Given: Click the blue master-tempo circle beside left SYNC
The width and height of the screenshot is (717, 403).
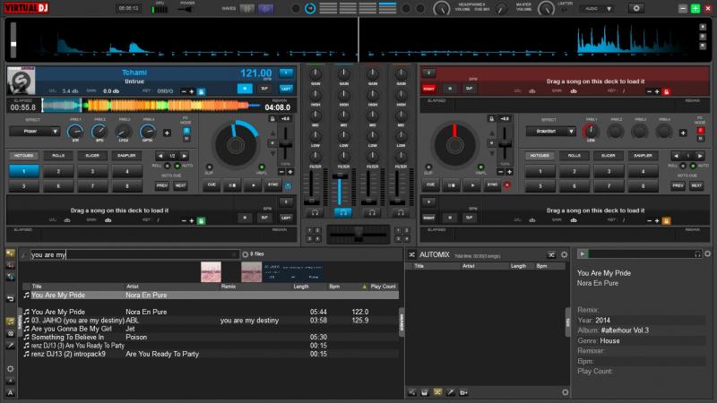Looking at the screenshot, I should [x=288, y=185].
